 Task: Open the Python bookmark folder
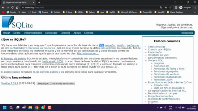pyautogui.click(x=90, y=12)
